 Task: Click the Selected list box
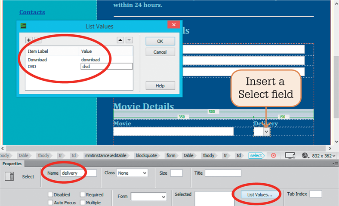214,198
